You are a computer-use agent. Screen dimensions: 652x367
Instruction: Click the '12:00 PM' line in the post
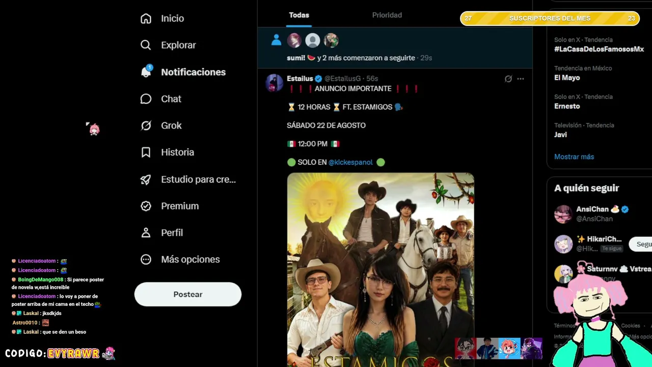pos(313,144)
